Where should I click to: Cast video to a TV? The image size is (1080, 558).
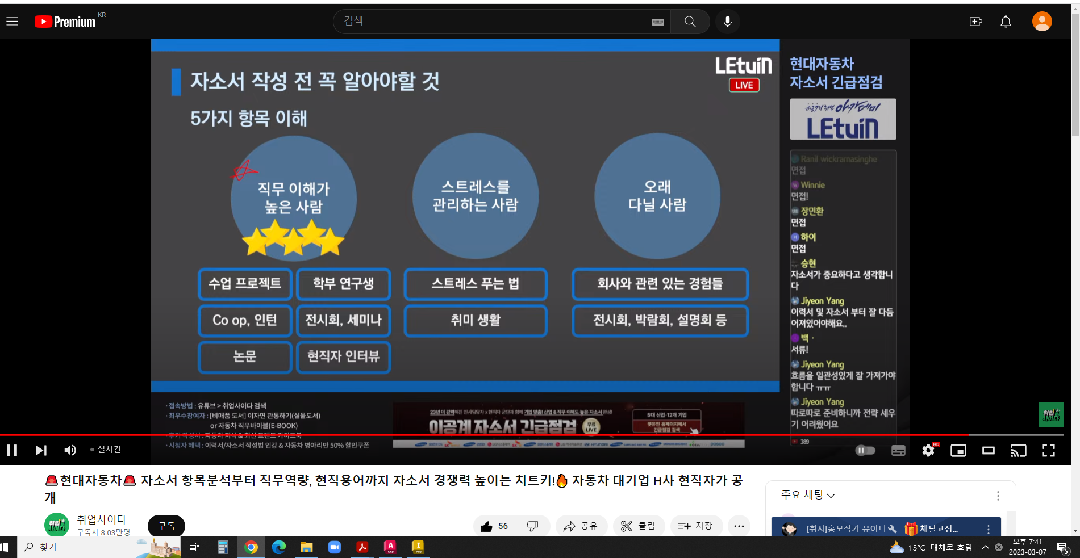click(x=1018, y=450)
